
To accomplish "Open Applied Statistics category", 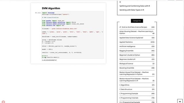I will (126, 42).
